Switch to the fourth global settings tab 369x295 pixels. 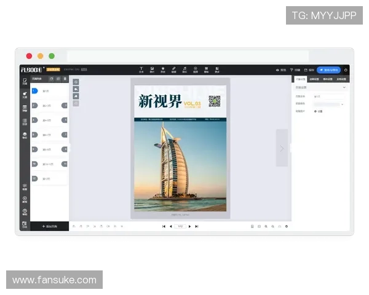coord(341,79)
